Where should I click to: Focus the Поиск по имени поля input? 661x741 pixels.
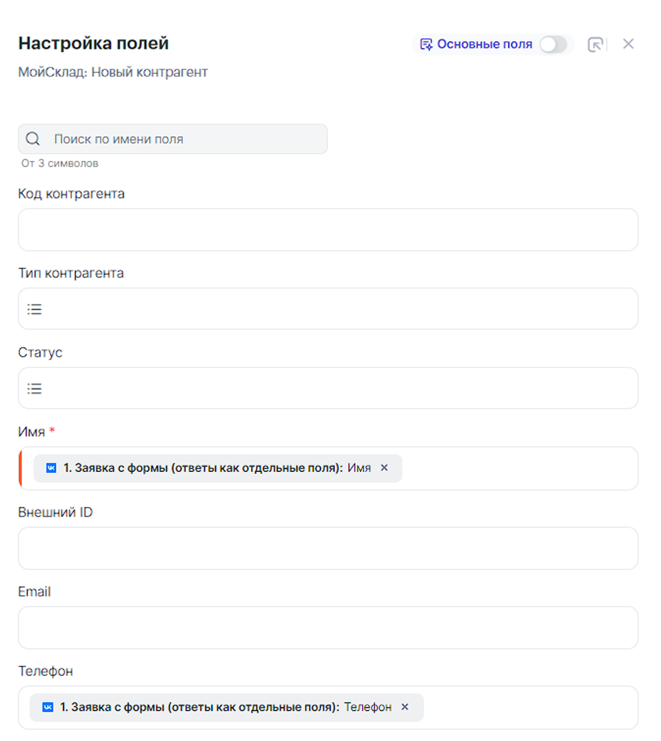coord(187,139)
